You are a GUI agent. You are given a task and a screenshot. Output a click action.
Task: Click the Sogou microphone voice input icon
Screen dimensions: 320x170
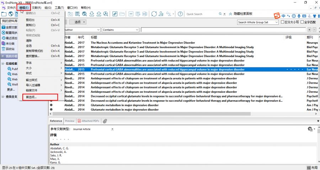299,16
